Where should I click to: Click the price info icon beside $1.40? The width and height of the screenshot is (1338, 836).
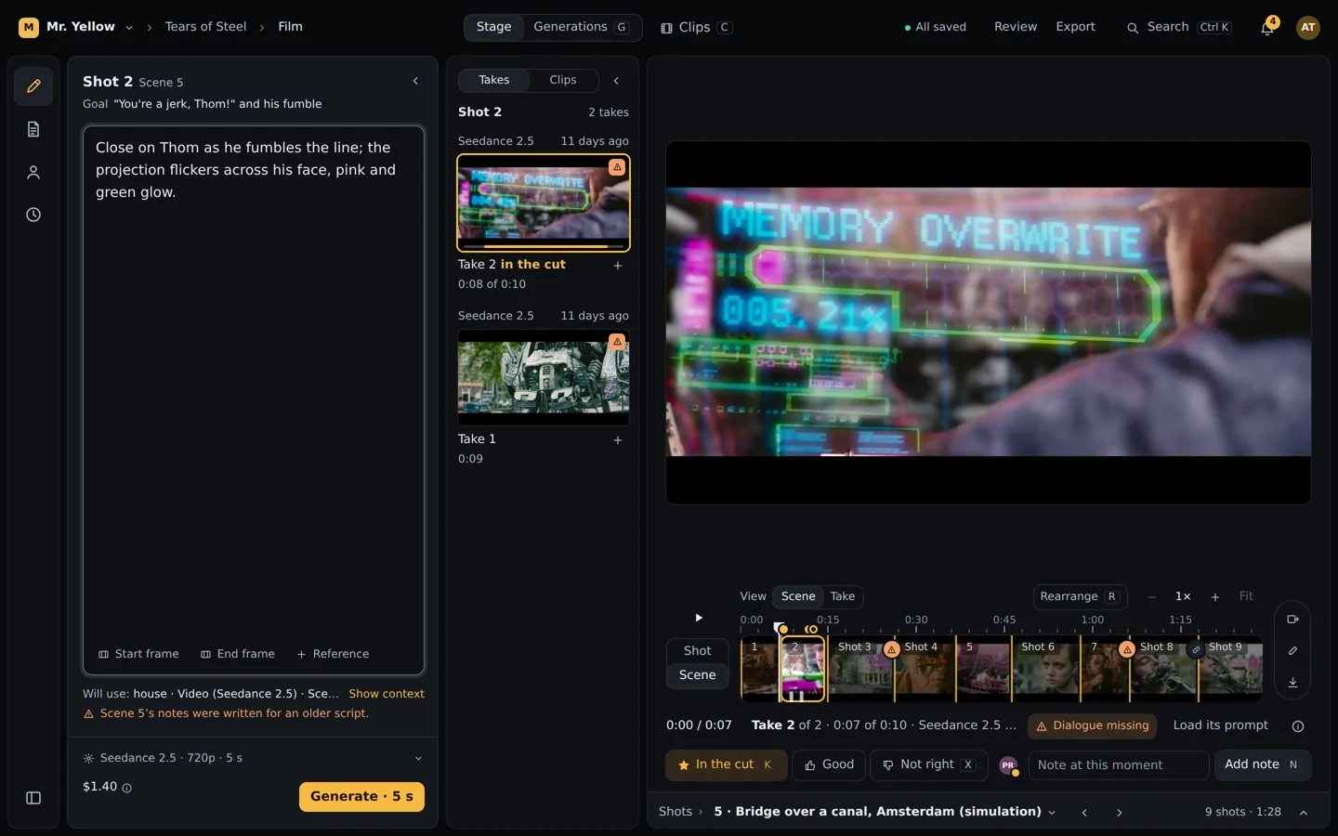pos(127,788)
